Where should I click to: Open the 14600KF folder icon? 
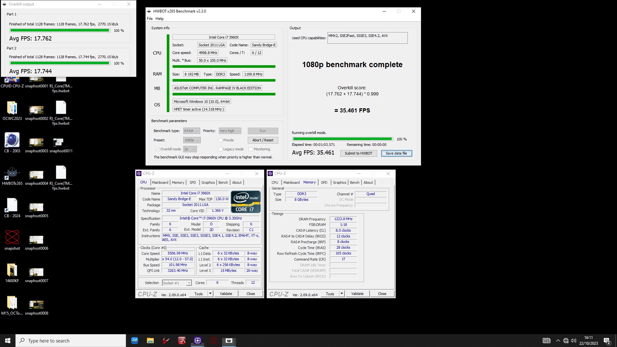point(12,273)
